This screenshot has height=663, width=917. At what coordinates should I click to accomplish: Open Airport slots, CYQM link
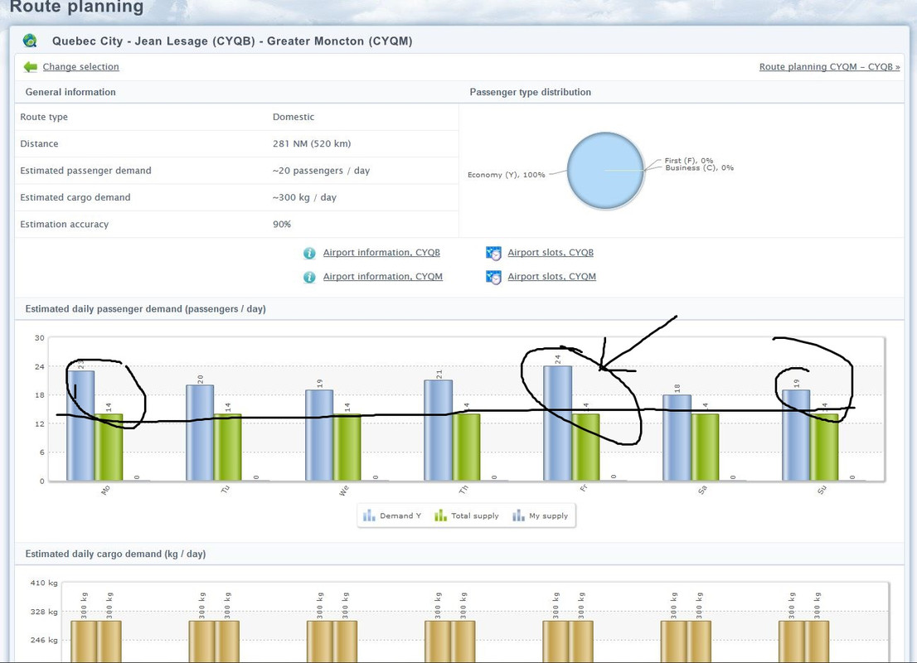coord(551,277)
